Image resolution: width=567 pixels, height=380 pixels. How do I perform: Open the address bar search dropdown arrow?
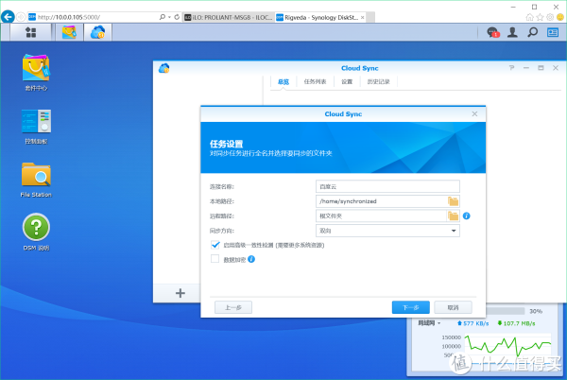pos(169,17)
